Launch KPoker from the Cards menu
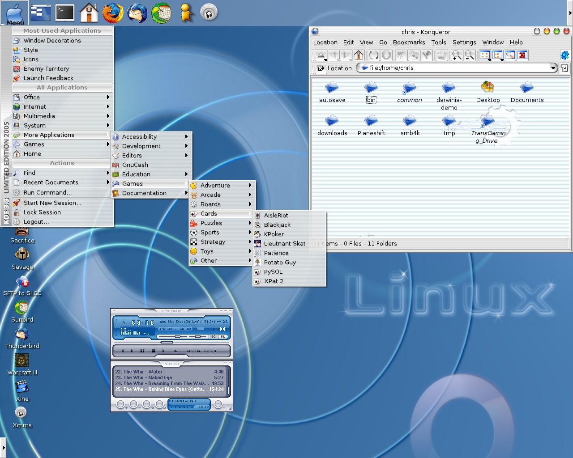This screenshot has width=573, height=458. tap(289, 234)
